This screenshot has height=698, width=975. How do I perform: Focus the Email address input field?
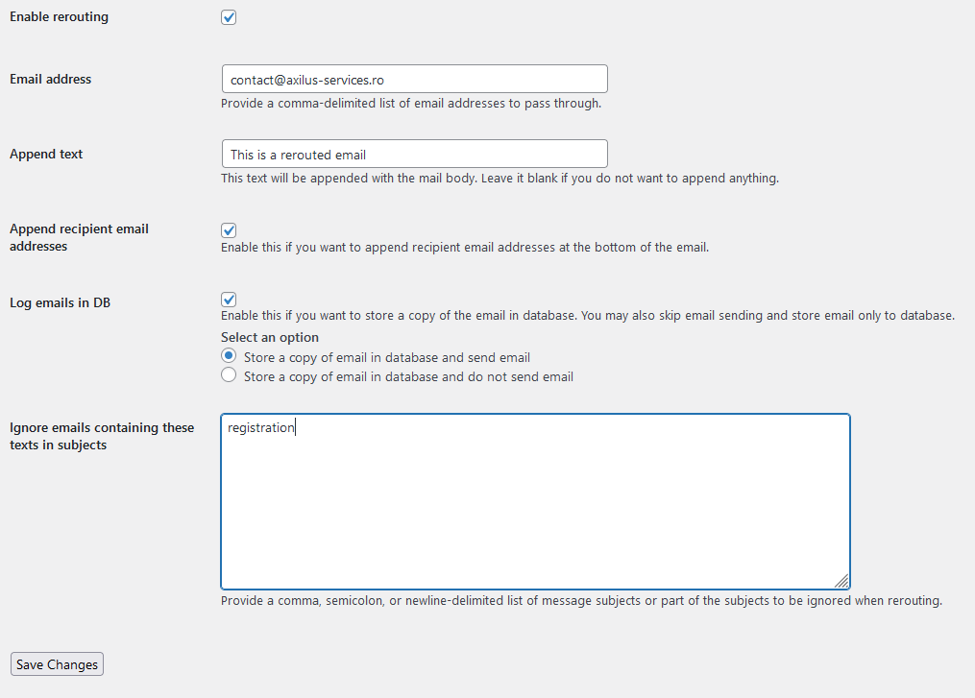point(415,79)
